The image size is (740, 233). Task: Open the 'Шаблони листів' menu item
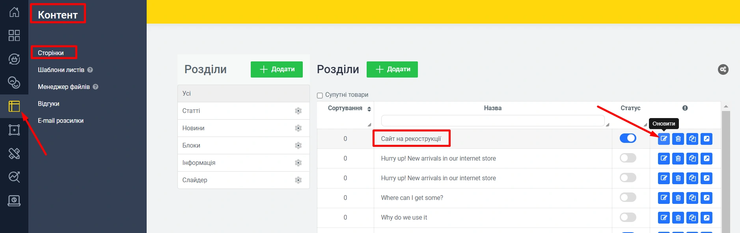pyautogui.click(x=61, y=70)
